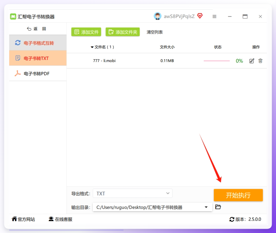Open the user avatar profile picture
Viewport: 276px width, 233px height.
pos(157,16)
